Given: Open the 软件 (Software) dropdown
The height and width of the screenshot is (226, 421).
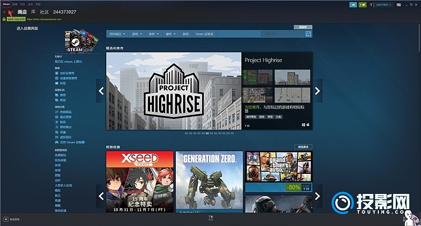Looking at the screenshot, I should click(154, 34).
